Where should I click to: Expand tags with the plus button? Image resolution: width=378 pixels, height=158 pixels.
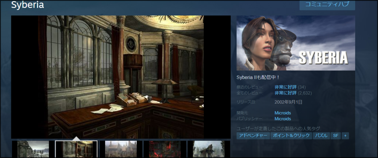point(346,136)
